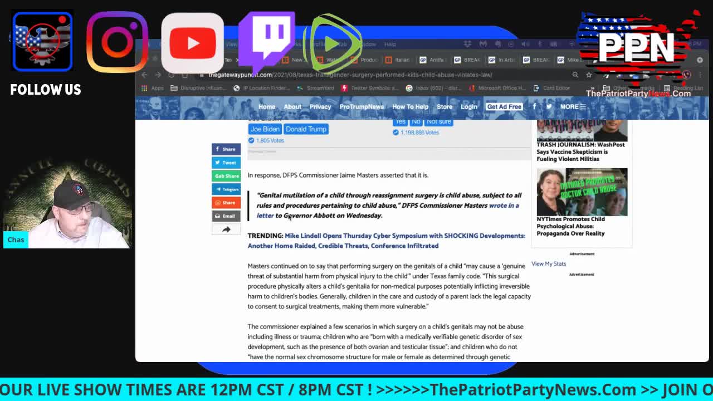
Task: Switch to the Italian browser tab
Action: 398,60
